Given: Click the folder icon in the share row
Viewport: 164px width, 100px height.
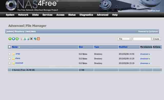Looking at the screenshot, I should coord(13,59).
